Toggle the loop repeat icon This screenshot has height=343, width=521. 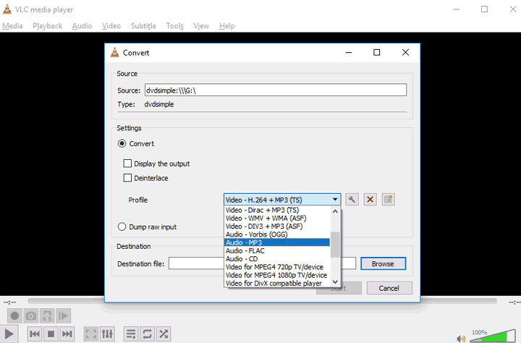[148, 334]
